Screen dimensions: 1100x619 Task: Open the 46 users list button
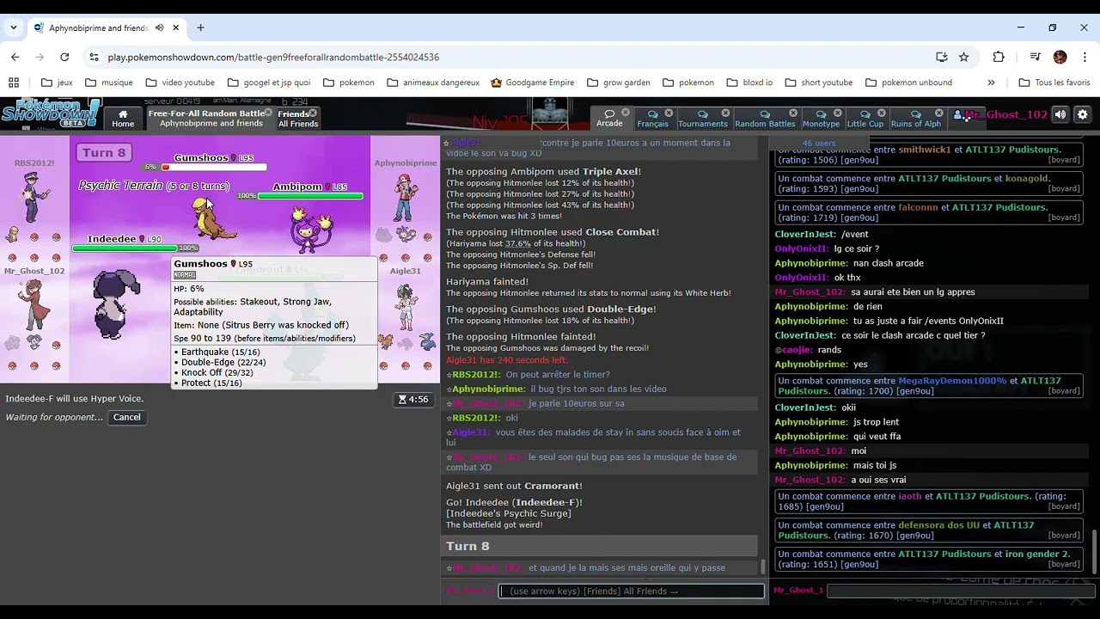[x=818, y=143]
